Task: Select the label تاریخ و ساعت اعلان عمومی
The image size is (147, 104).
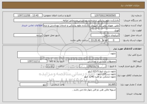Action: click(57, 16)
